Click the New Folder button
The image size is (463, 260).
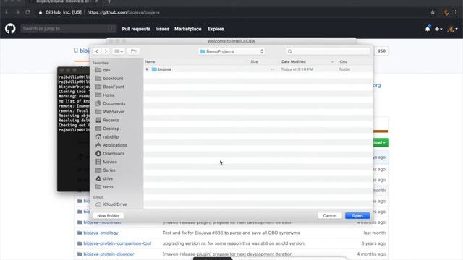point(108,216)
